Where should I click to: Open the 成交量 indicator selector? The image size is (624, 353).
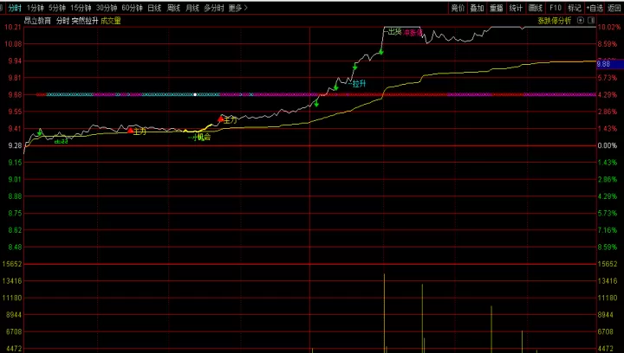(111, 21)
